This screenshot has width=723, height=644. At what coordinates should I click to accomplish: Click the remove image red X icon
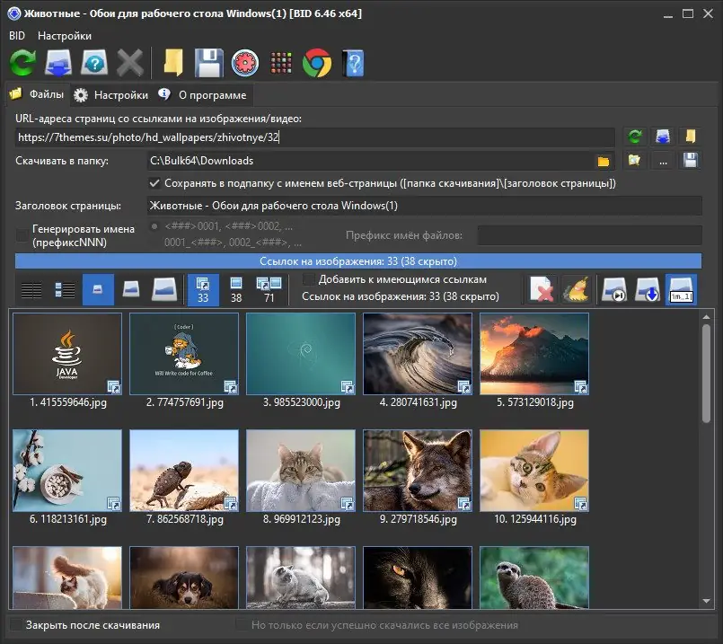[x=542, y=289]
